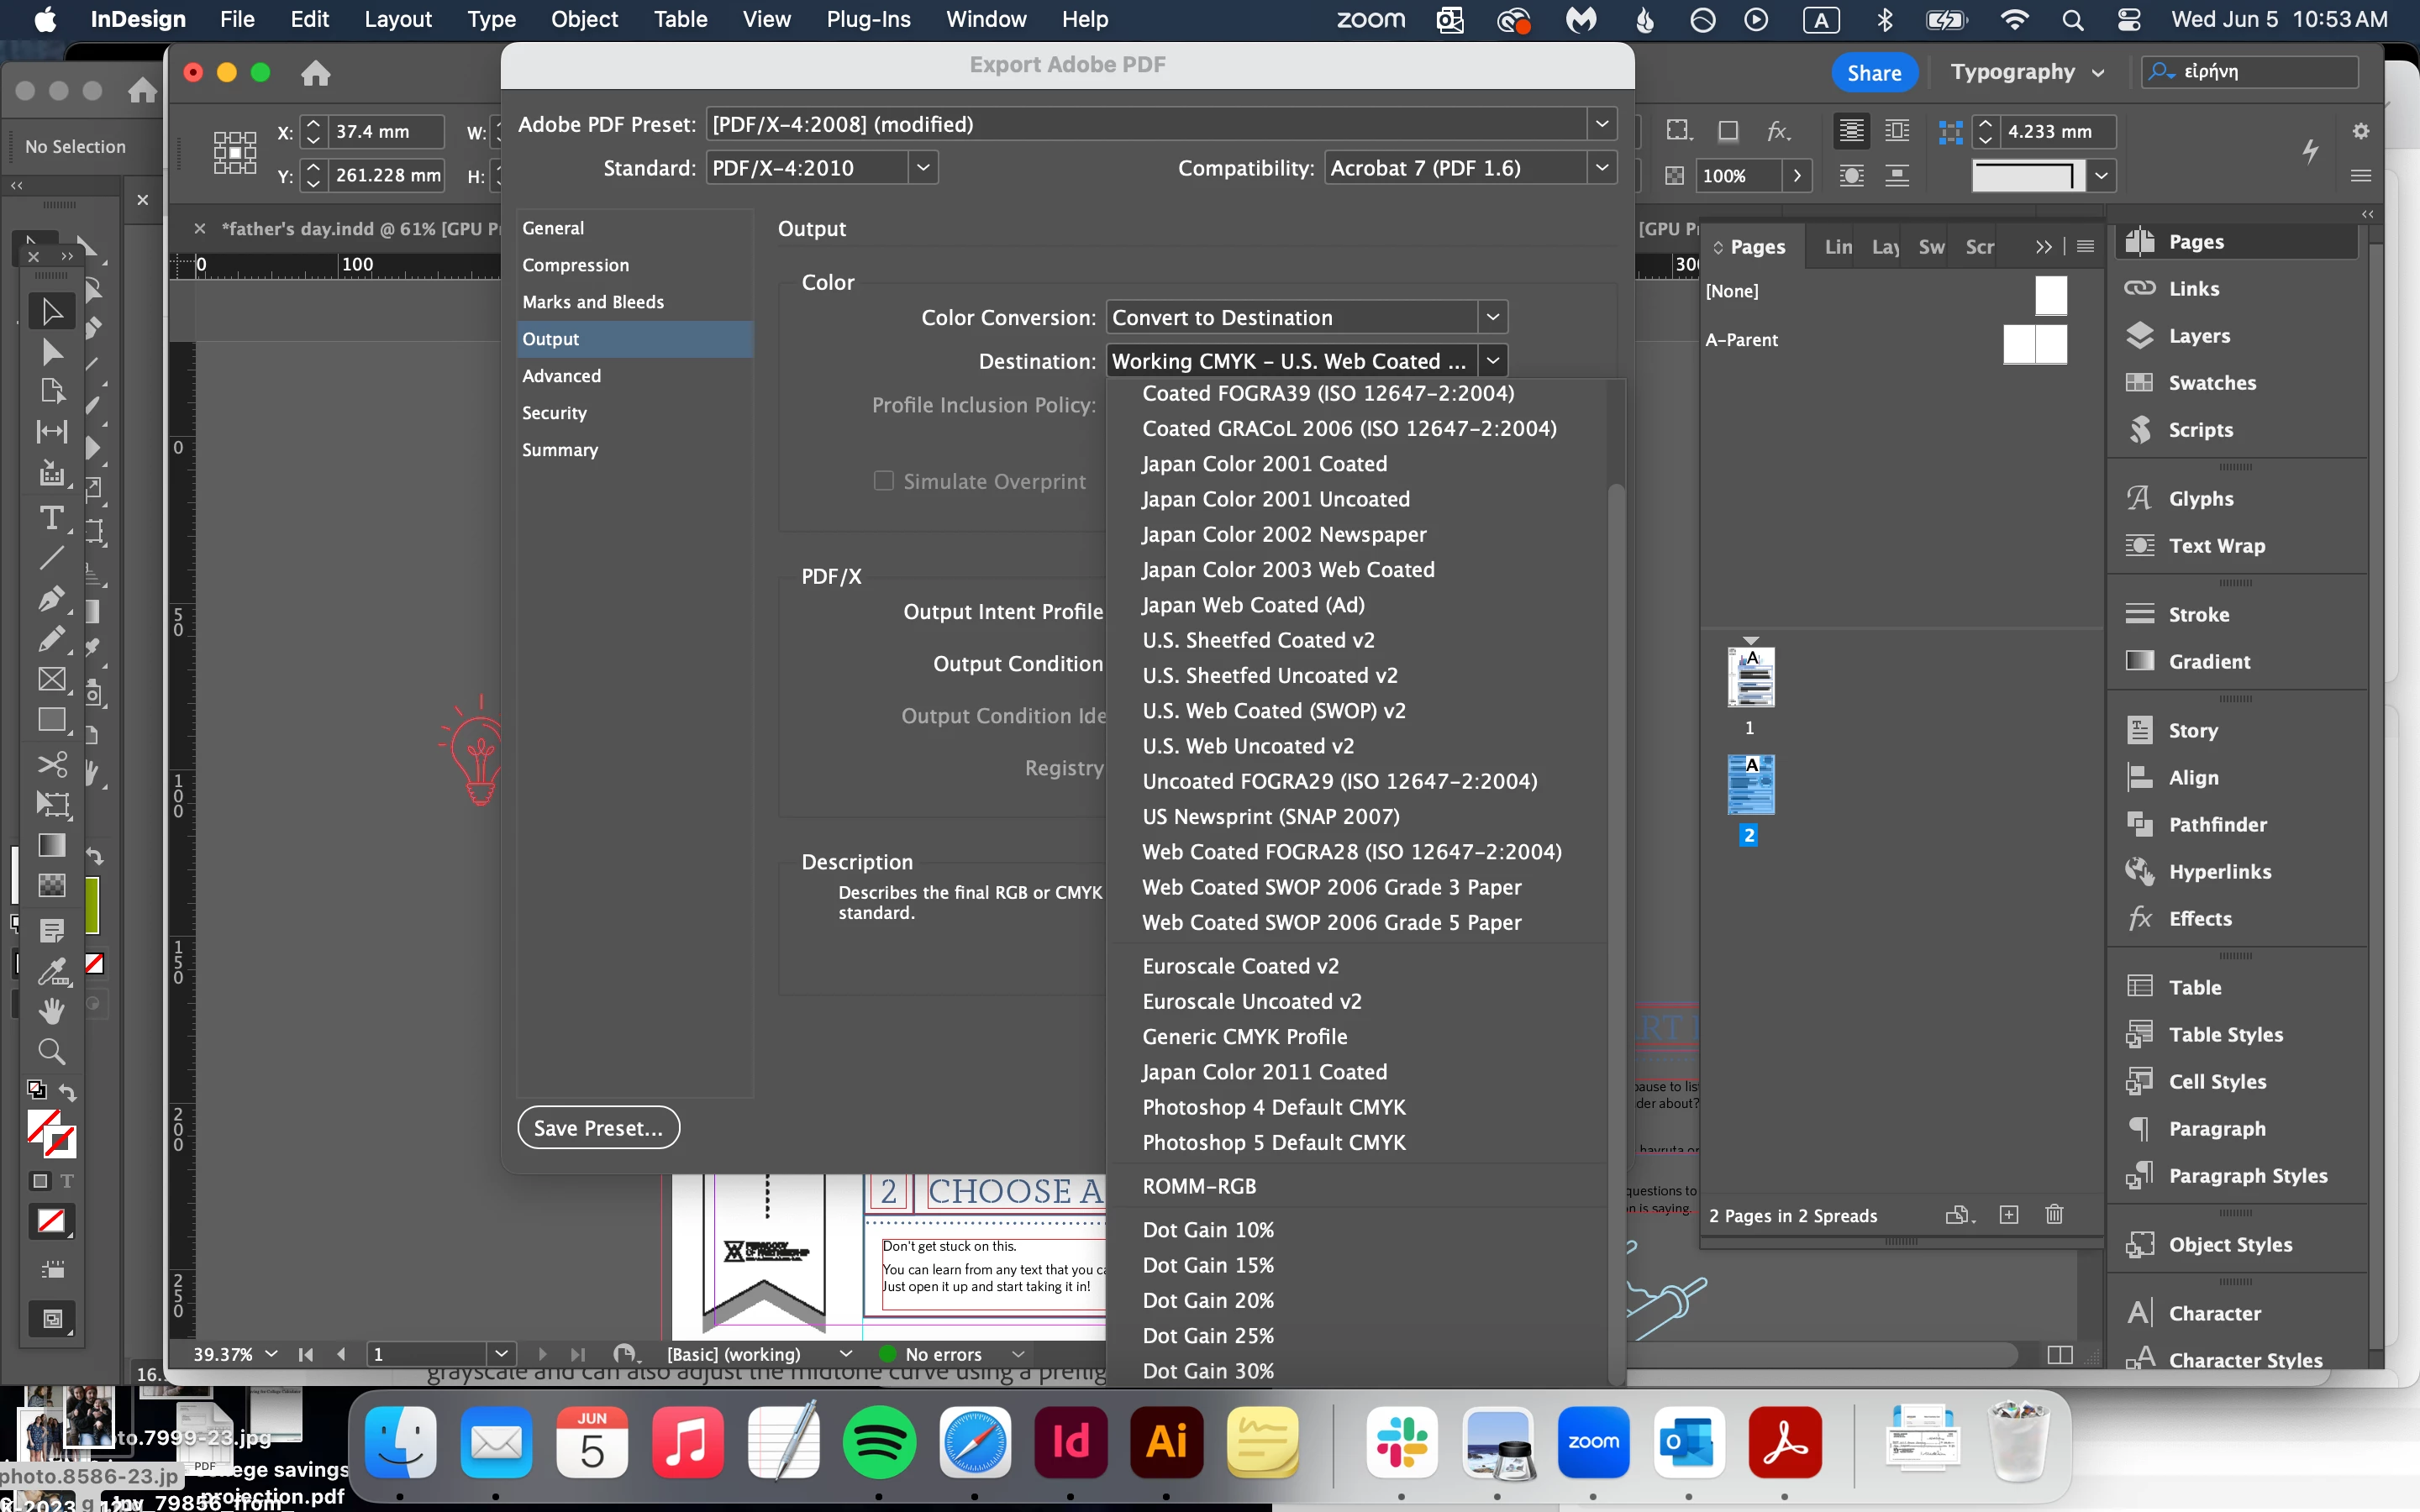
Task: Choose U.S. Web Coated (SWOP) v2 profile
Action: click(x=1273, y=711)
